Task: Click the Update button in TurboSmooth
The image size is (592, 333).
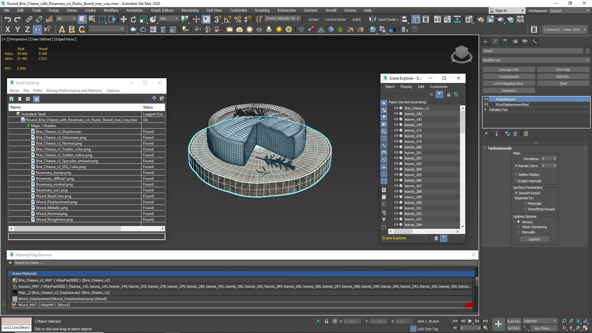Action: pos(534,239)
